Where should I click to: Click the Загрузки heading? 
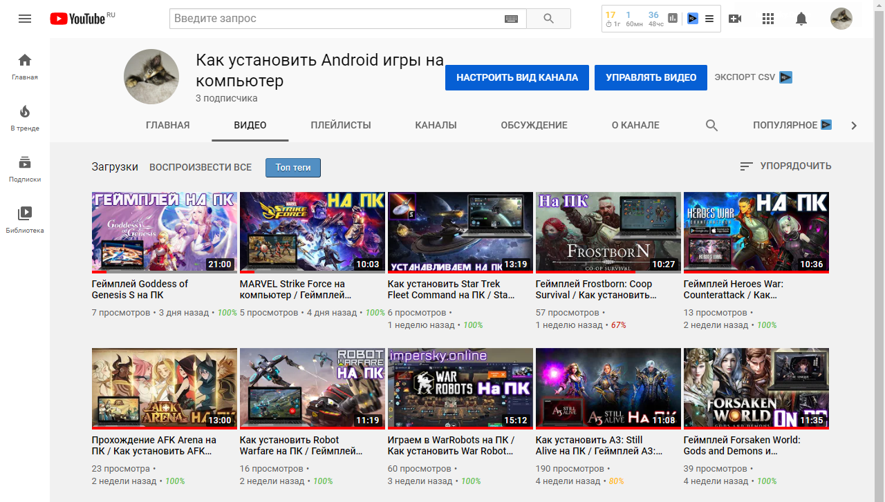(x=115, y=166)
